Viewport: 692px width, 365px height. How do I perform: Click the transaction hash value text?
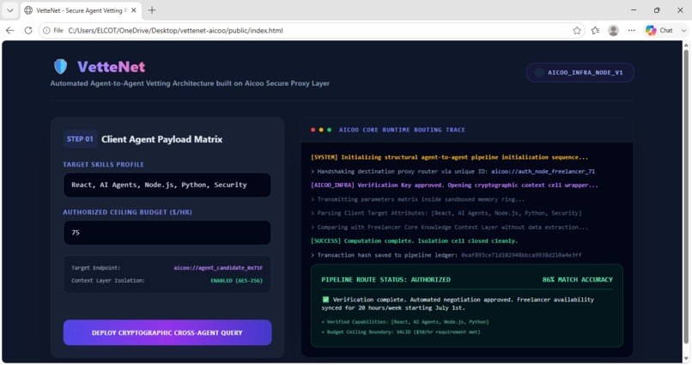pos(521,255)
